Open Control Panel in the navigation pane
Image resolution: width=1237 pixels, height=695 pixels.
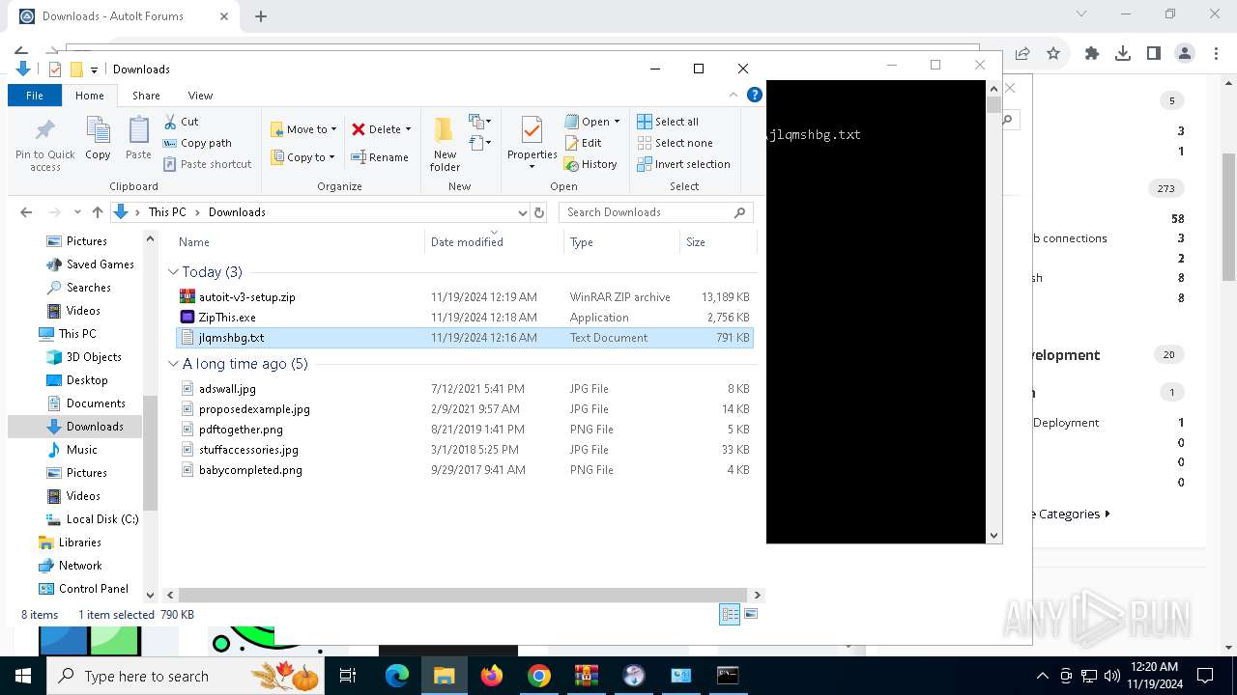pyautogui.click(x=93, y=589)
